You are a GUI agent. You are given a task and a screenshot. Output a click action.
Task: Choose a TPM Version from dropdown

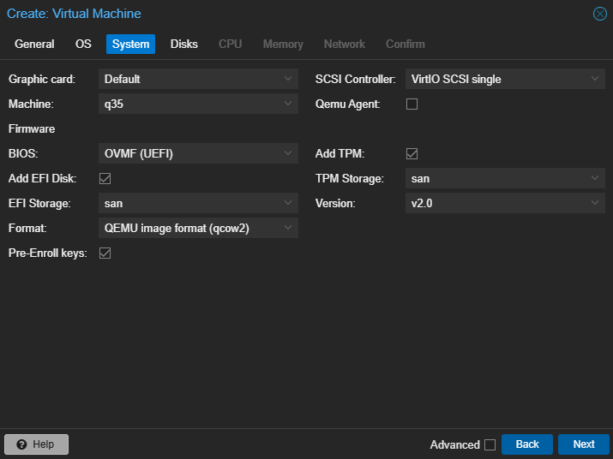(505, 203)
